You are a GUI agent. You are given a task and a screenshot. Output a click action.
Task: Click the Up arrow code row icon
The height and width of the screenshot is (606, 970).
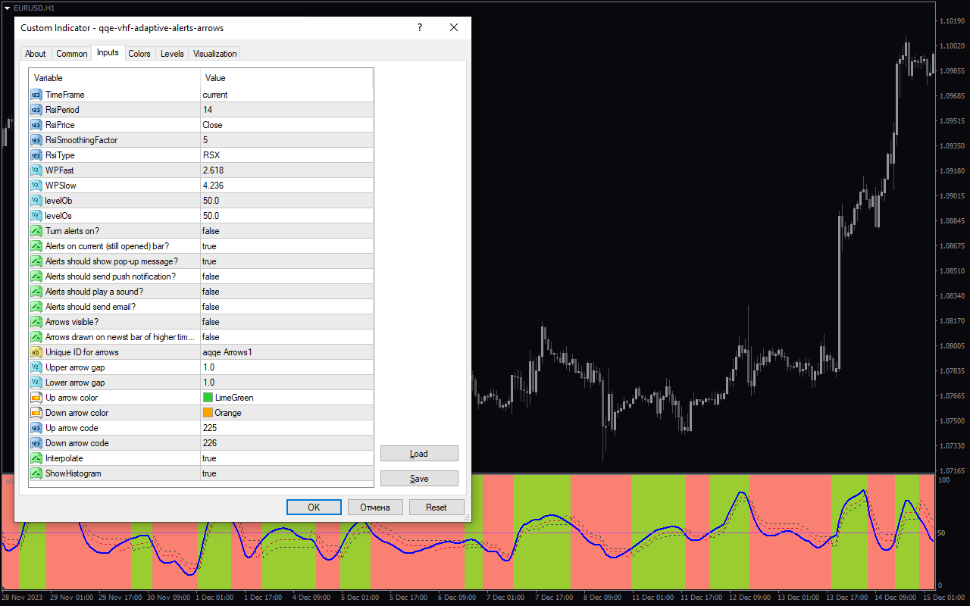[36, 428]
